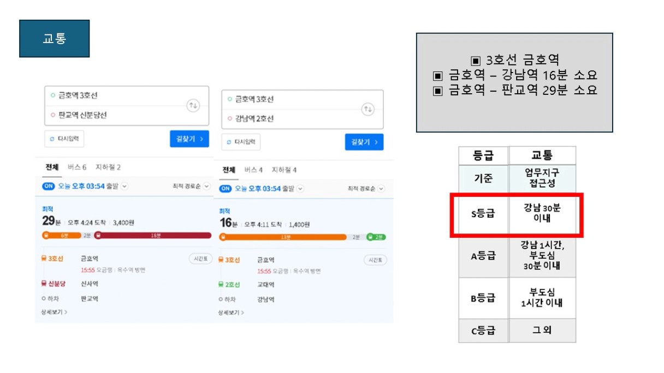Click 시간표 button in right route panel
664x373 pixels.
tap(375, 261)
